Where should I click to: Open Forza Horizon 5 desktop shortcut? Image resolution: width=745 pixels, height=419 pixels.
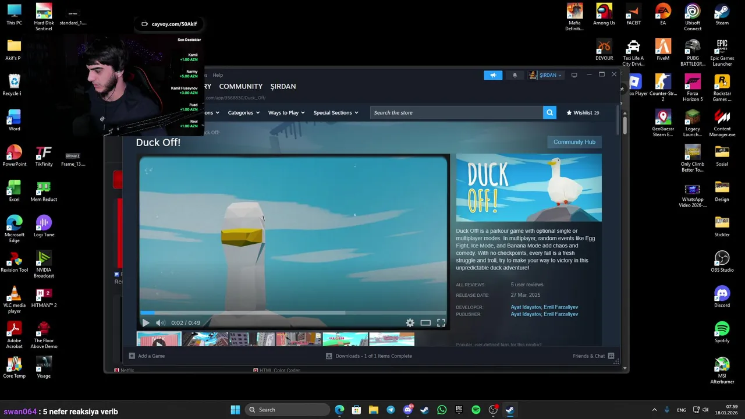click(x=693, y=88)
